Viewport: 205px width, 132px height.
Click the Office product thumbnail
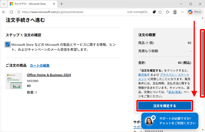[x=14, y=81]
